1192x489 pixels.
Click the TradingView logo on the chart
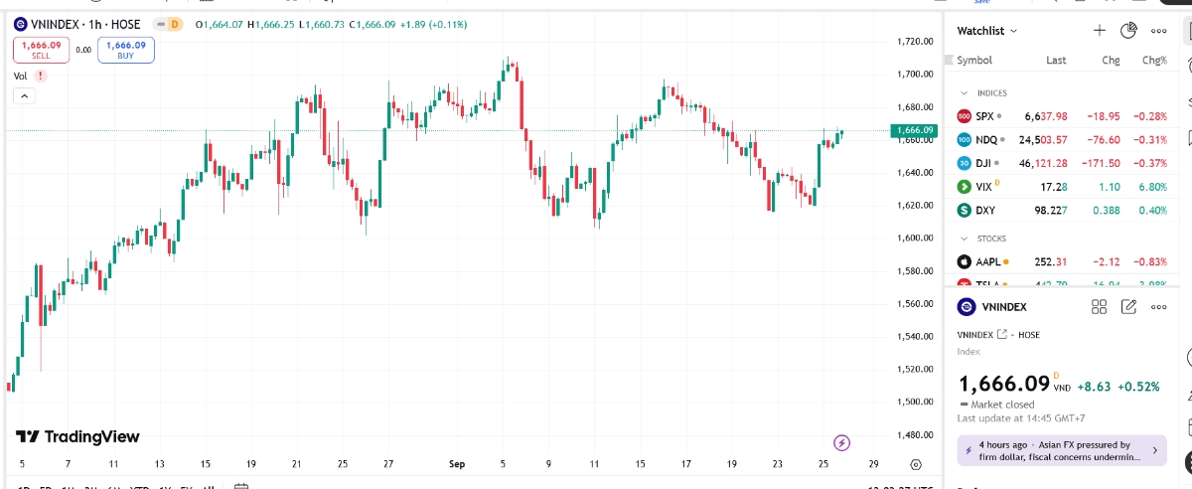coord(77,437)
